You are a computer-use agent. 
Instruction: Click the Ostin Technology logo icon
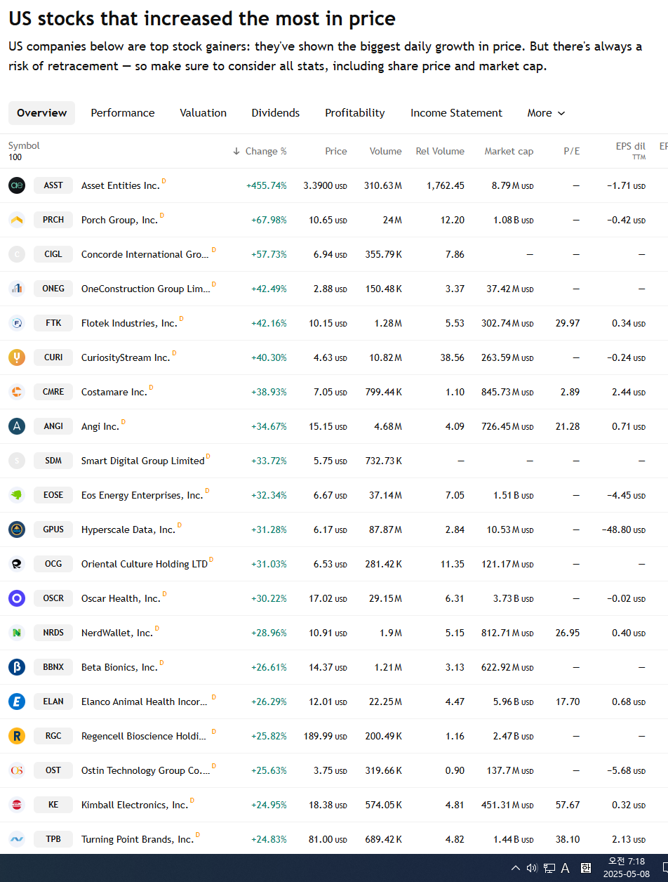pos(17,770)
